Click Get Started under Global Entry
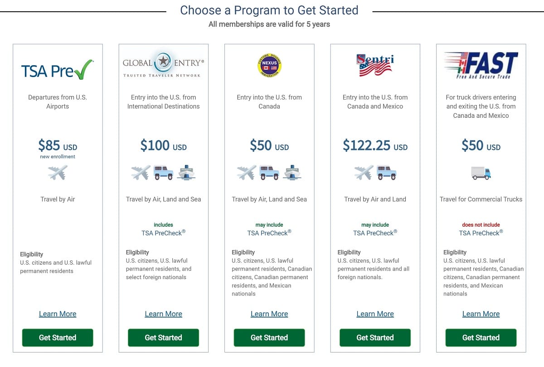 click(x=163, y=338)
